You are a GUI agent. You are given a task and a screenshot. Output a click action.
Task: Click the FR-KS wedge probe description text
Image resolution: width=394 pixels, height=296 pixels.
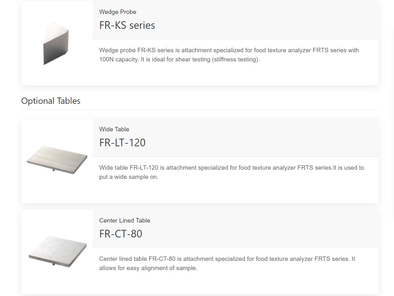coord(229,55)
